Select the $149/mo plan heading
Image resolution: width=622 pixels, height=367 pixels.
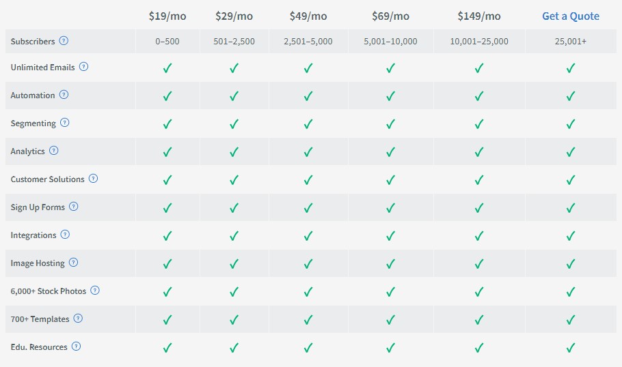pyautogui.click(x=478, y=16)
